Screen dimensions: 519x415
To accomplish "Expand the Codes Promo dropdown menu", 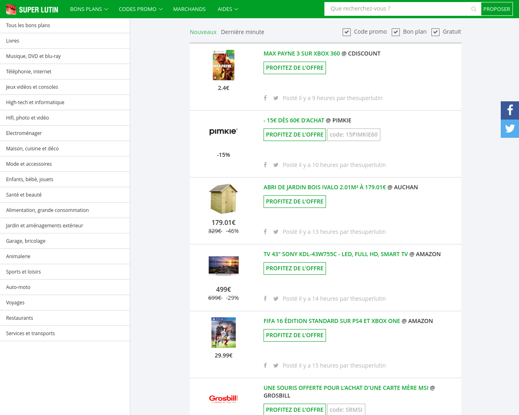I will point(141,9).
